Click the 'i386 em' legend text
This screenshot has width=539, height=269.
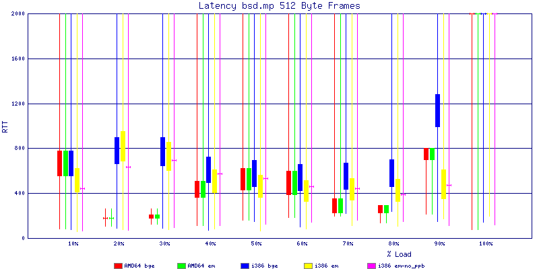pos(326,266)
